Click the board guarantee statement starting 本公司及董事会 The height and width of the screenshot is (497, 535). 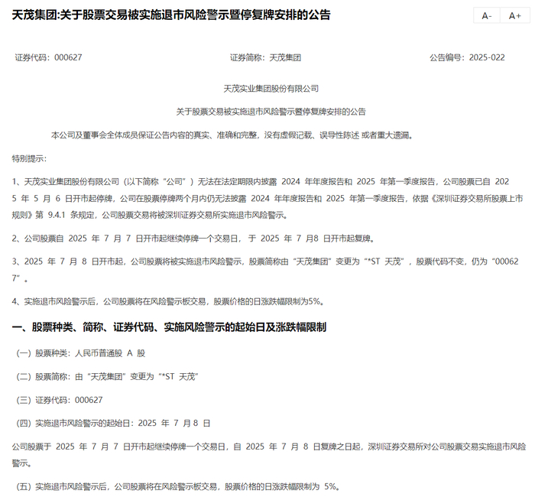[232, 135]
